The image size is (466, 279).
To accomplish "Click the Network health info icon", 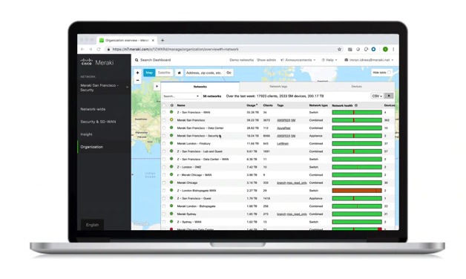I will [x=356, y=105].
